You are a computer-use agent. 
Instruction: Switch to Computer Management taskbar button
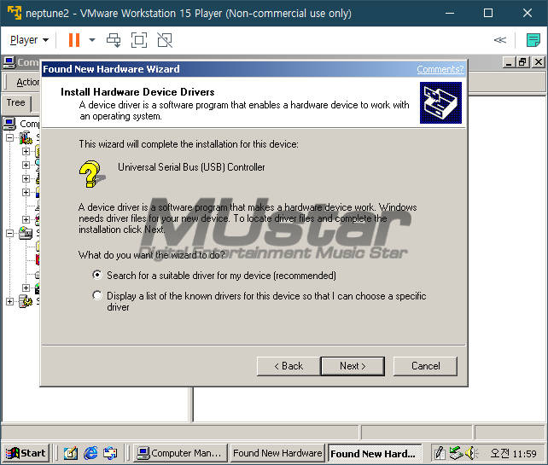pyautogui.click(x=180, y=453)
